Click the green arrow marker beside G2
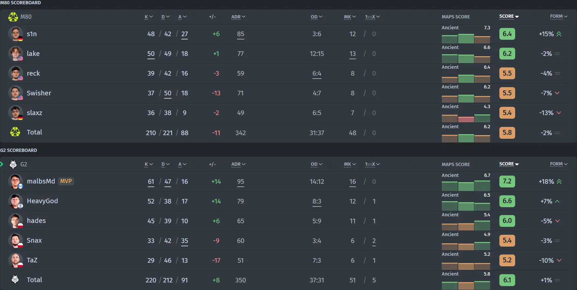 pyautogui.click(x=2, y=164)
